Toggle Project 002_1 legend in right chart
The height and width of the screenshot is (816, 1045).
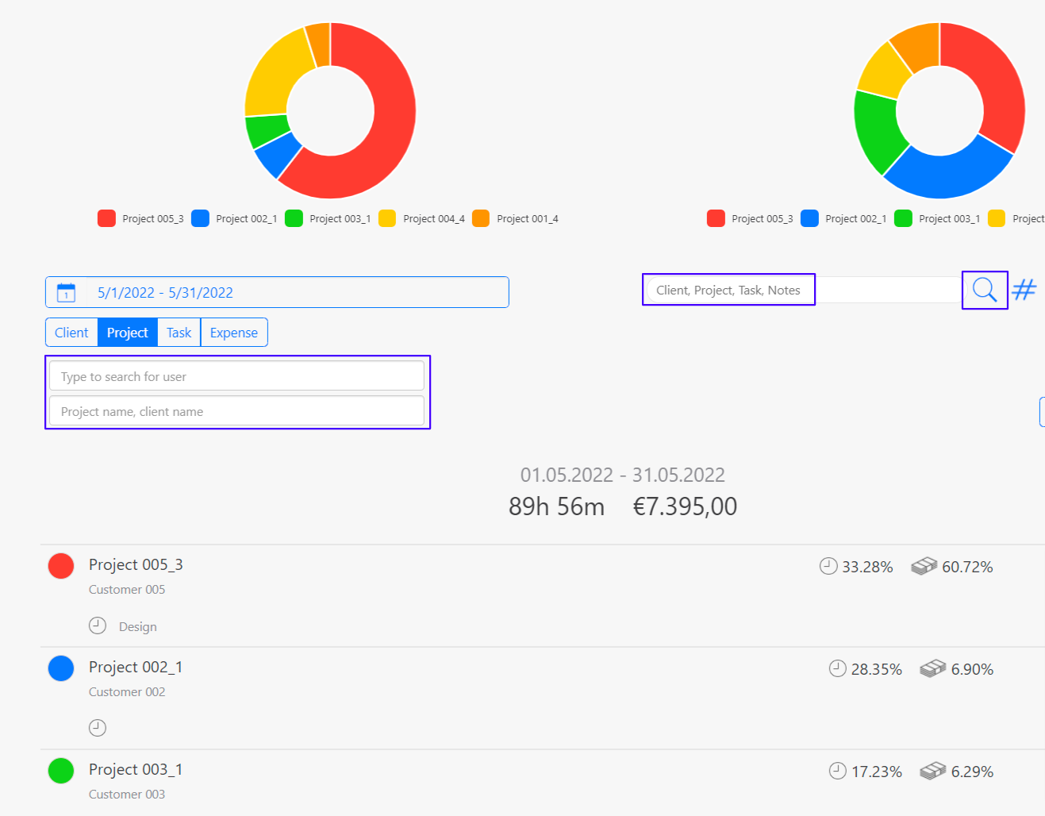point(843,218)
